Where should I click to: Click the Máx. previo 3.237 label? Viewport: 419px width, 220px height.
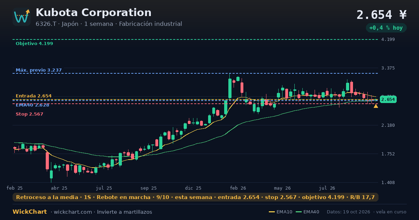click(39, 70)
